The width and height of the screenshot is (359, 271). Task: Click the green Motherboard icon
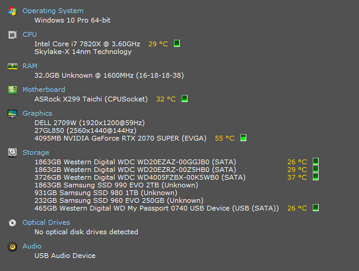pyautogui.click(x=12, y=90)
